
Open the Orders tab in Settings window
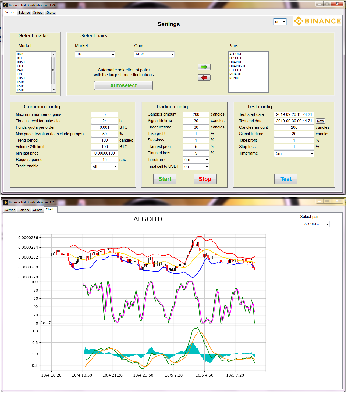pos(37,13)
